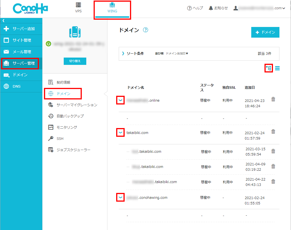Open the ヘルプ help link
This screenshot has height=230, width=291.
(x=195, y=8)
